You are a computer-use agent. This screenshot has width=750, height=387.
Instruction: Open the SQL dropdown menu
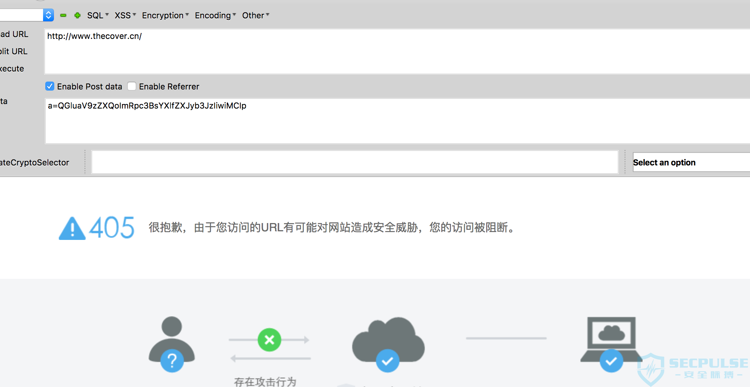[98, 15]
